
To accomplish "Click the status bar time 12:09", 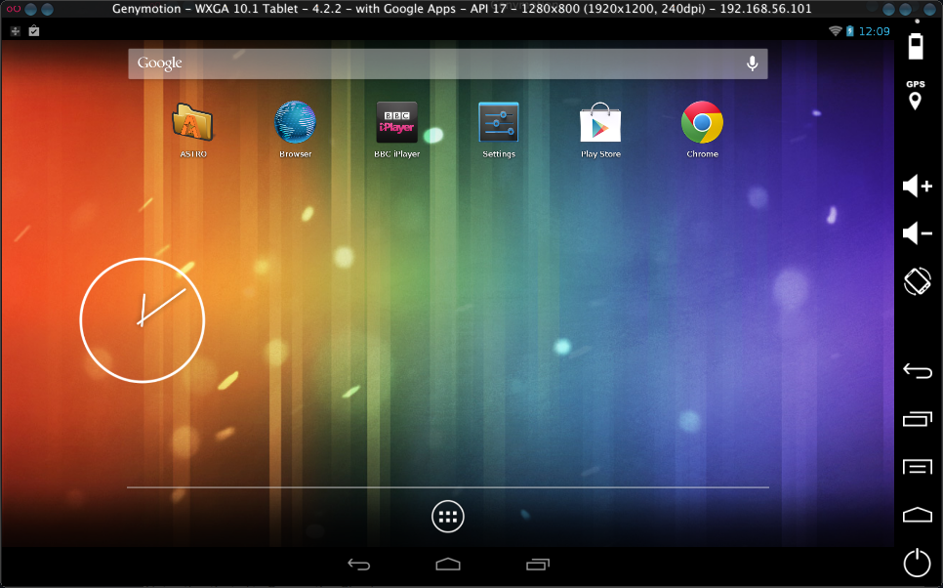I will pyautogui.click(x=874, y=31).
